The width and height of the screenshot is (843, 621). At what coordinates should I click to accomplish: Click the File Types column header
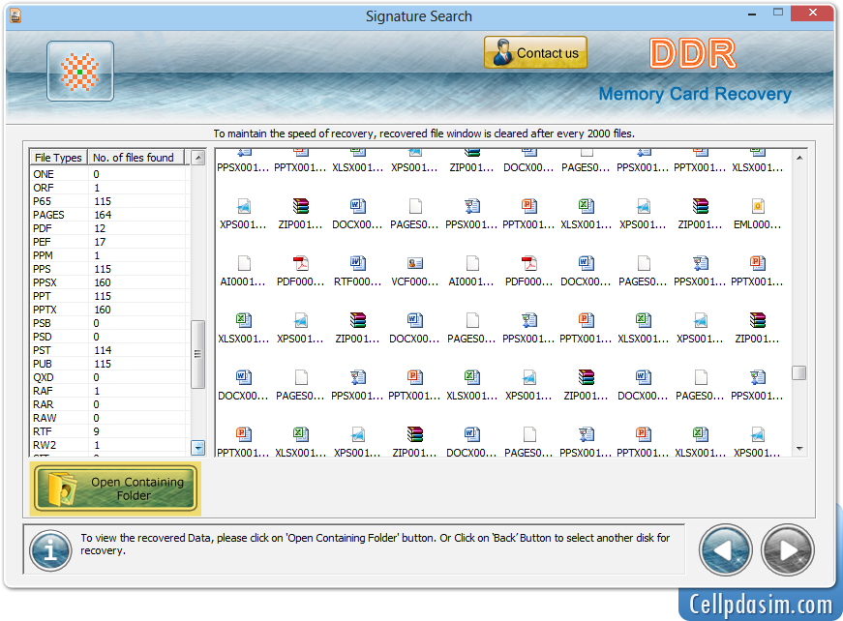57,157
